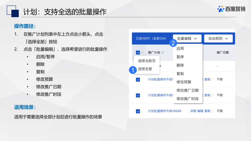Sort by the 推广计划 column arrows

pyautogui.click(x=163, y=52)
